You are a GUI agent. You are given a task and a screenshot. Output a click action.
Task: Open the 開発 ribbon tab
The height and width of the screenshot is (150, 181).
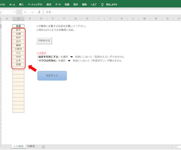(x=84, y=5)
